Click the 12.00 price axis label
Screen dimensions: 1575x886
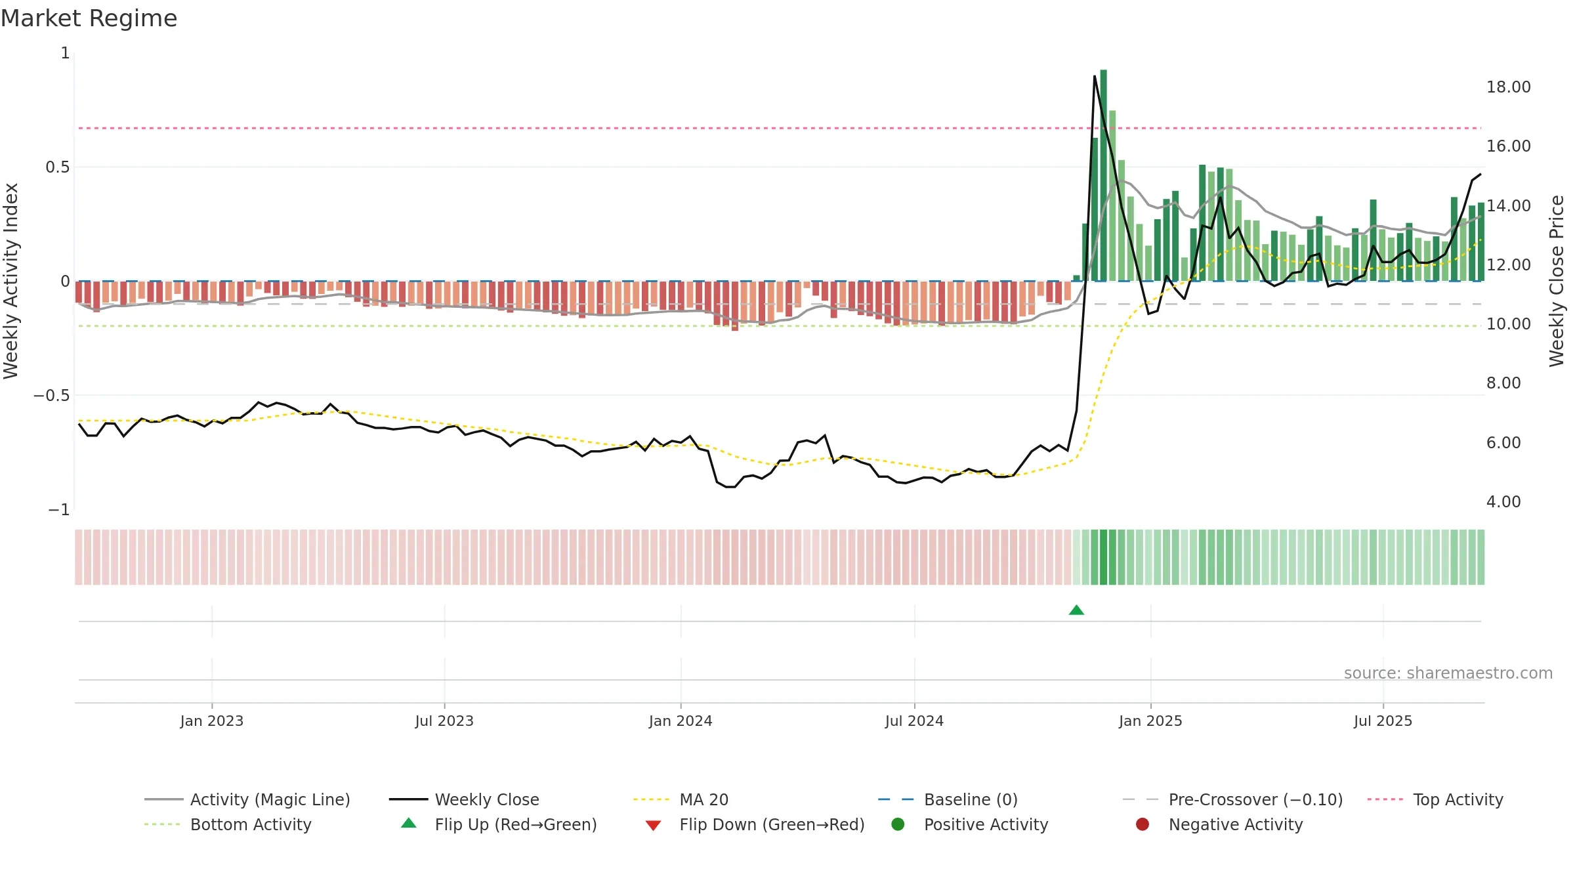(x=1508, y=265)
